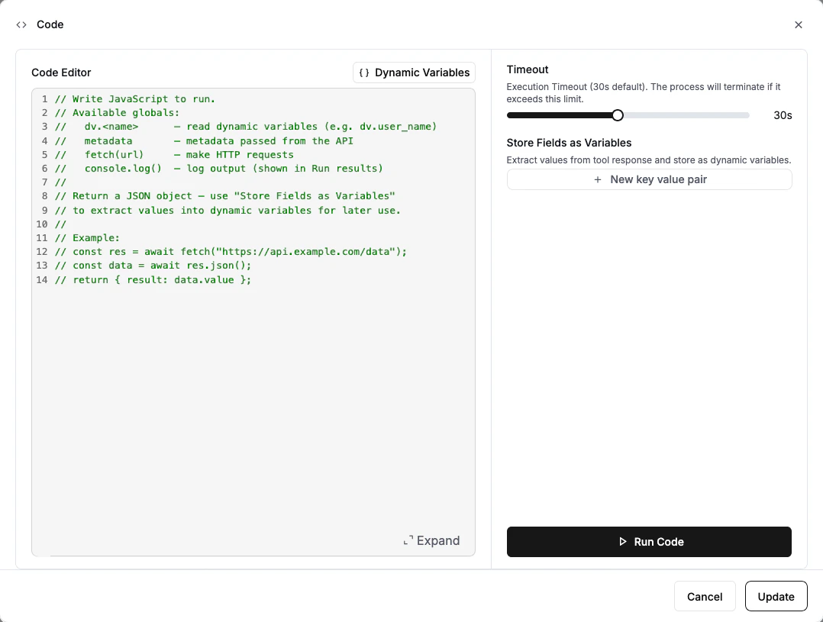The image size is (823, 622).
Task: Close the Code dialog with the X icon
Action: pyautogui.click(x=799, y=24)
